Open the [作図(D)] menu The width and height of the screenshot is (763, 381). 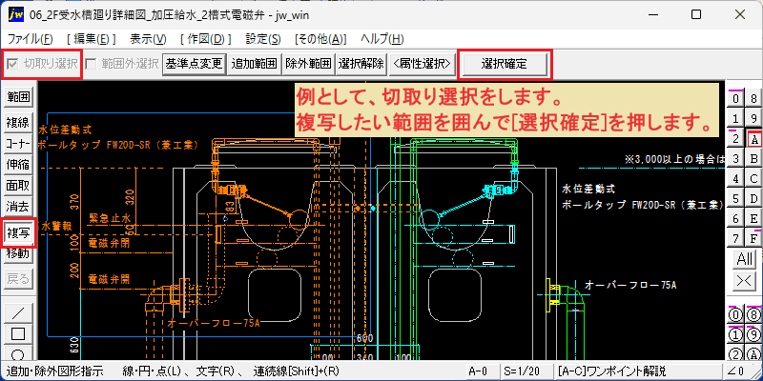pyautogui.click(x=206, y=39)
